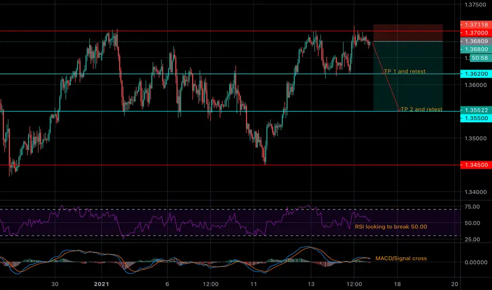Click the 11 date label on time axis
The height and width of the screenshot is (290, 492).
coord(253,284)
